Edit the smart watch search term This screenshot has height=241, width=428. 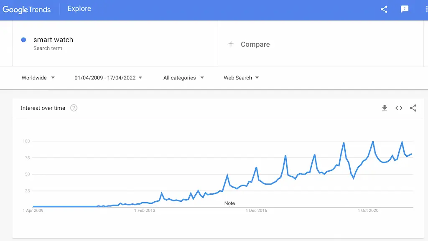(53, 40)
